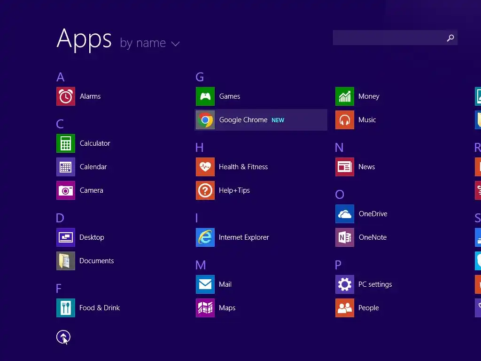Screen dimensions: 481x361
Task: Click the 'People' label text
Action: point(369,308)
